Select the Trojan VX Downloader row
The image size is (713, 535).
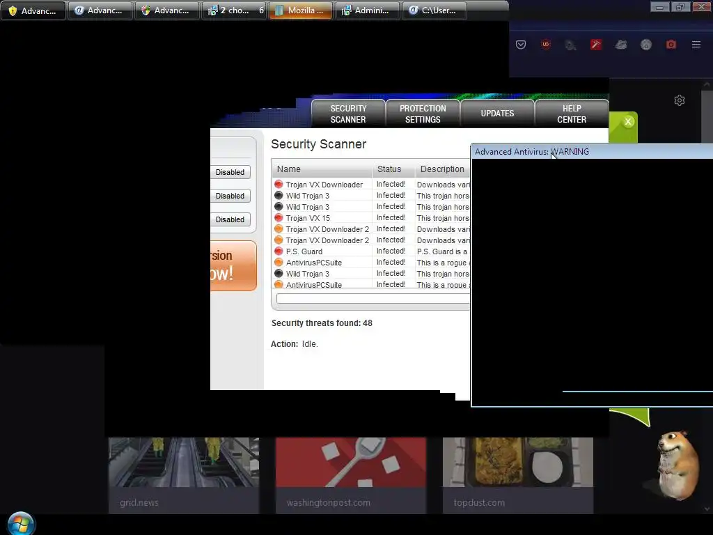coord(371,185)
